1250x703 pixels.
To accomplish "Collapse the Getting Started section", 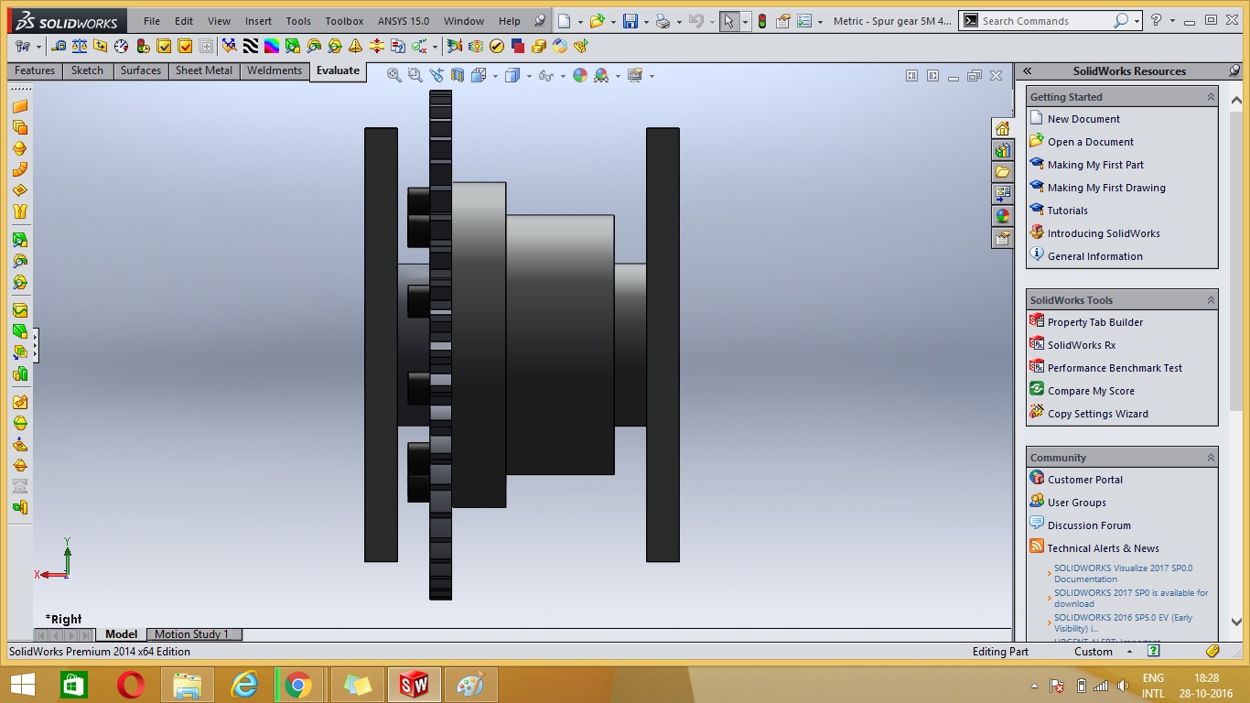I will 1210,97.
